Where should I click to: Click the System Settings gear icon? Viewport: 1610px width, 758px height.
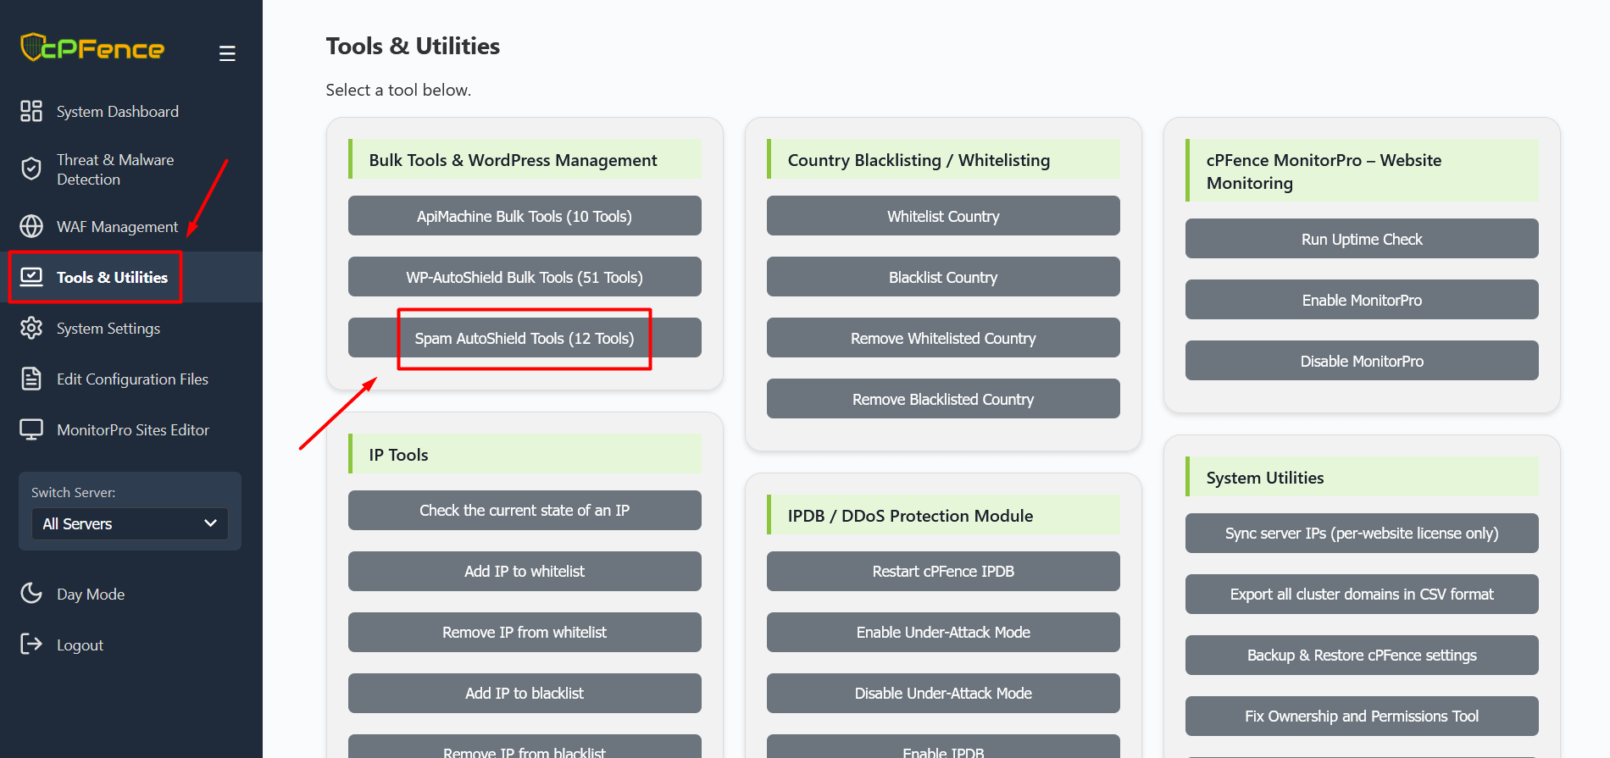tap(31, 328)
